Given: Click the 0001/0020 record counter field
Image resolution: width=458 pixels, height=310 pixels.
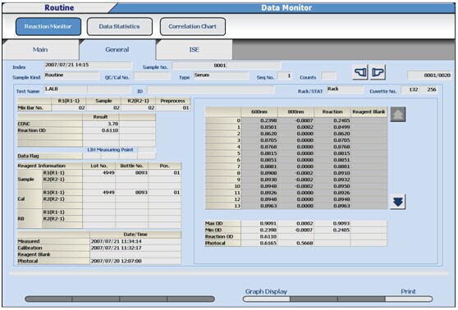Looking at the screenshot, I should pyautogui.click(x=429, y=75).
